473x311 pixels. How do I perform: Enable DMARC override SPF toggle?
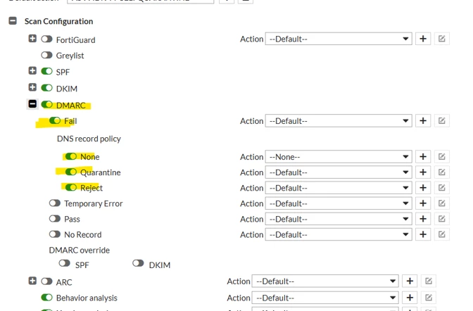65,263
